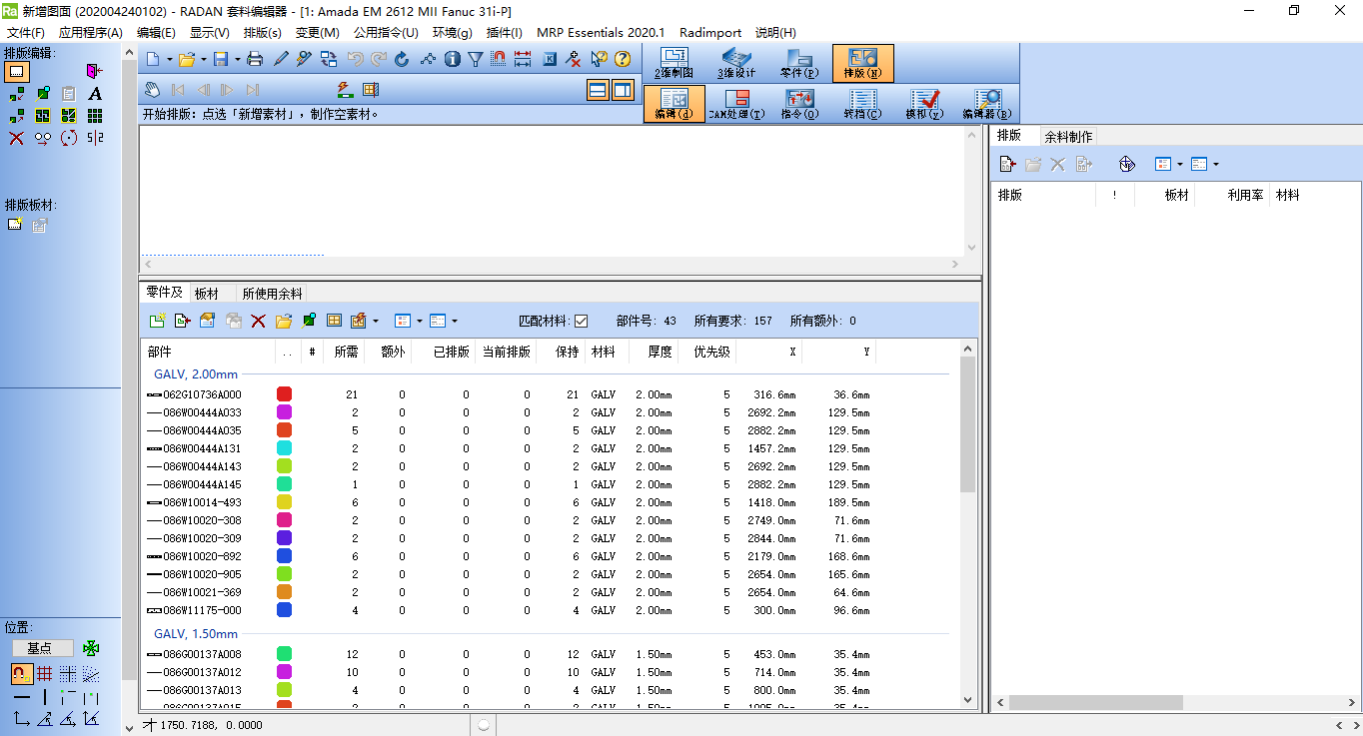Open the second view-options dropdown in parts toolbar
The height and width of the screenshot is (736, 1363).
pyautogui.click(x=455, y=322)
